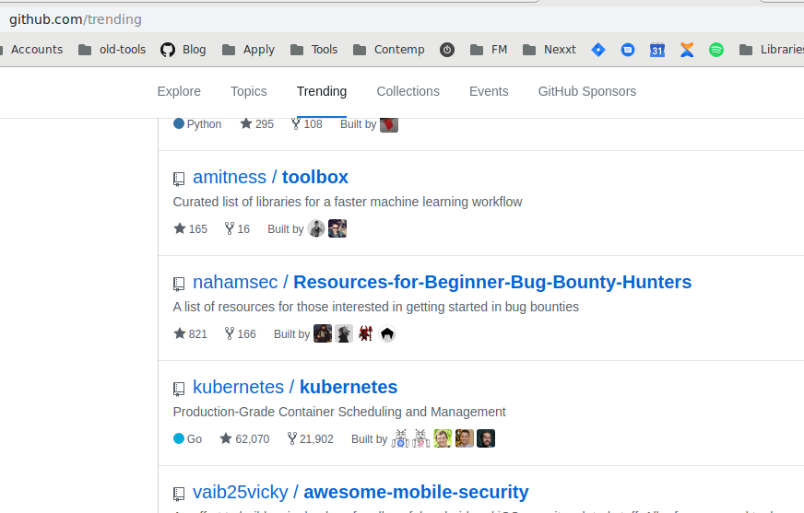Click the cyan Go language color dot
The image size is (804, 513).
(179, 438)
